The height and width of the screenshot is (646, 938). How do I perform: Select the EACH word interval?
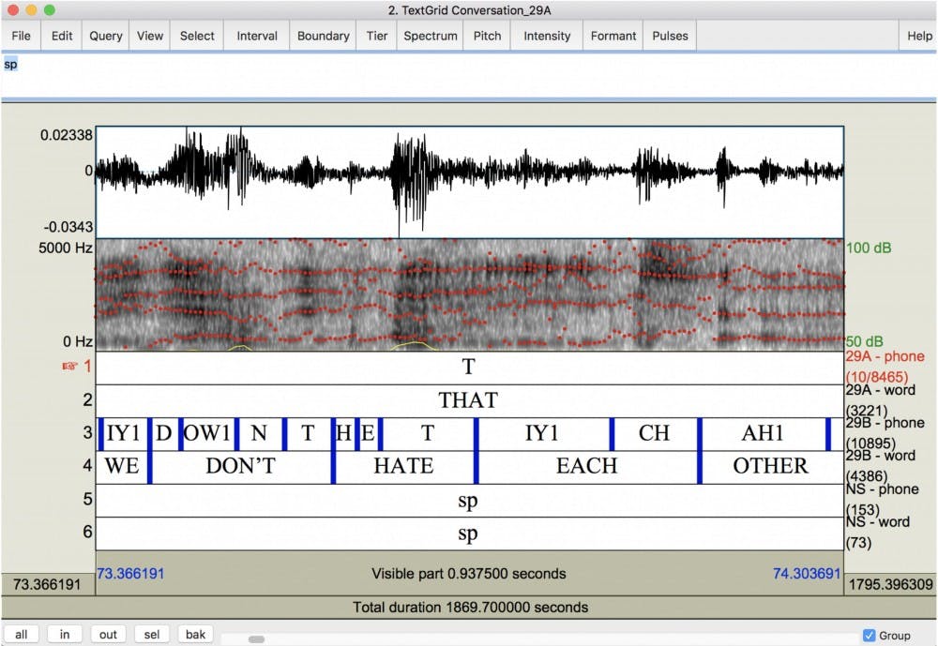(x=587, y=467)
